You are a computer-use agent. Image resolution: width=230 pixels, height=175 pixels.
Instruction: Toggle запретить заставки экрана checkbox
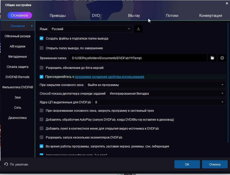click(41, 146)
